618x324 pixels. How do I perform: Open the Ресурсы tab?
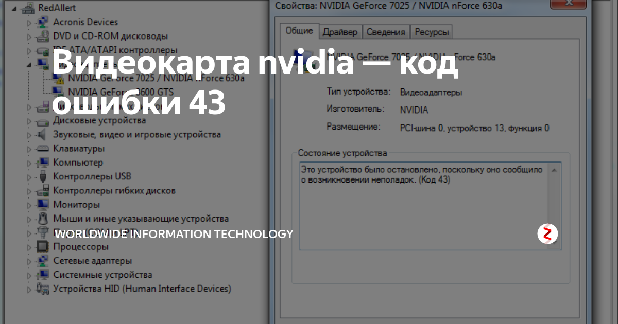coord(432,32)
